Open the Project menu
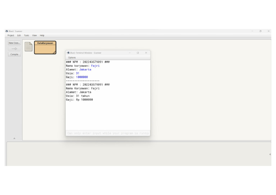276x195 pixels. pyautogui.click(x=11, y=36)
